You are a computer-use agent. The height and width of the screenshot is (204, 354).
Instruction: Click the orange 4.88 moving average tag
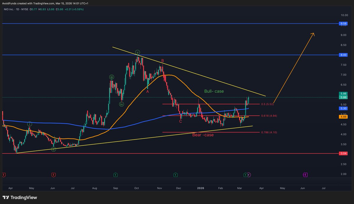click(x=343, y=117)
